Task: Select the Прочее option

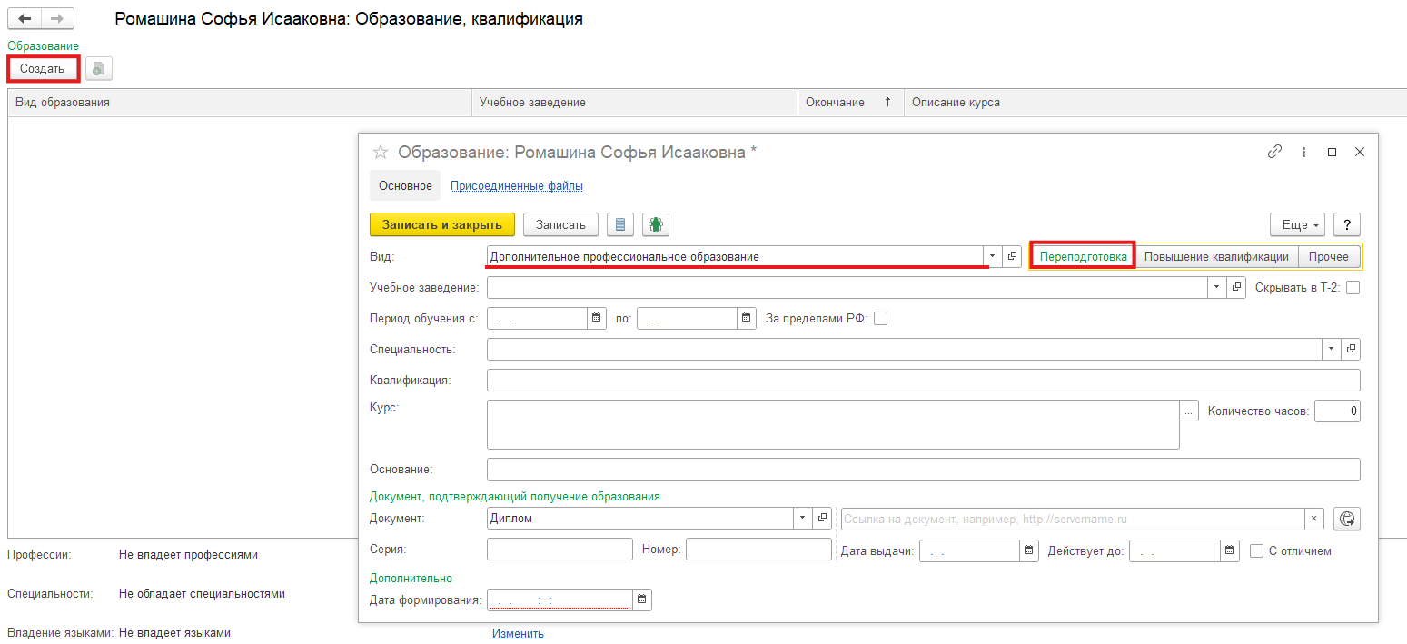Action: point(1329,257)
